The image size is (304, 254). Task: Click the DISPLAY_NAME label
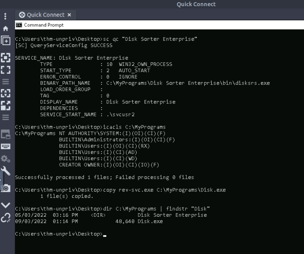[59, 102]
